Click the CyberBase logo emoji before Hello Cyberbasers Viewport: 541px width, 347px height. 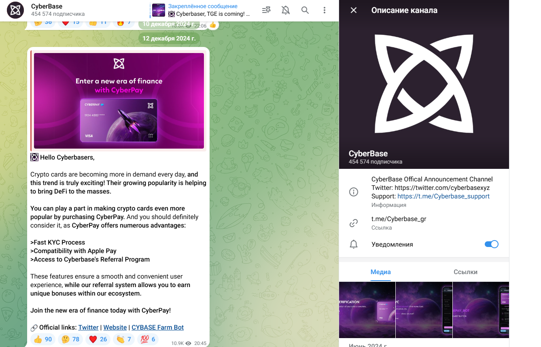click(x=34, y=157)
